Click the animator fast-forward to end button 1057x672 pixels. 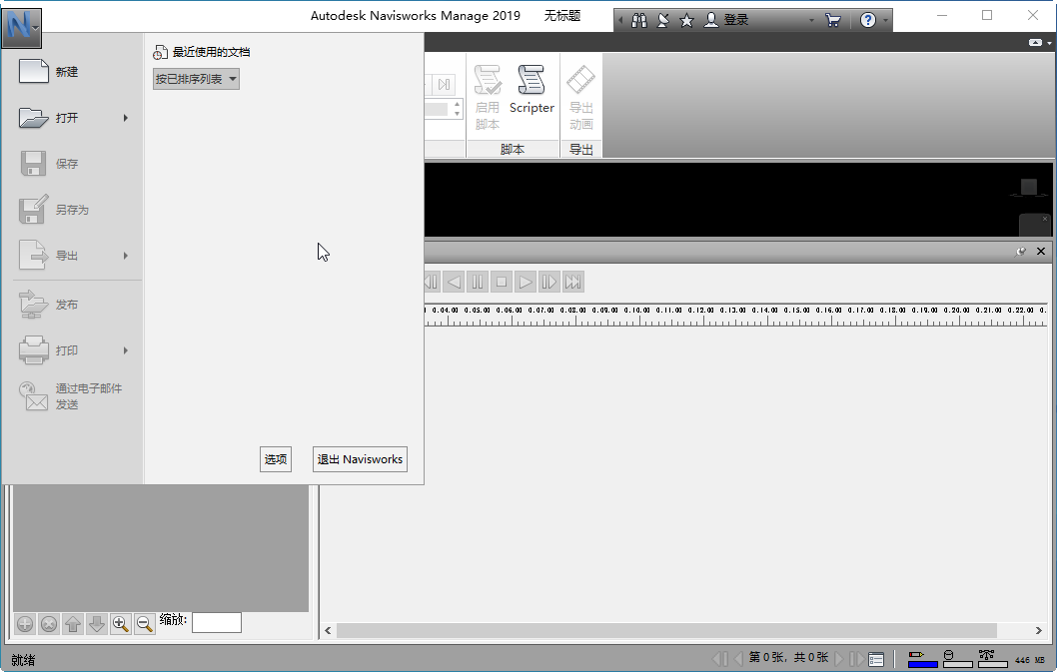573,282
